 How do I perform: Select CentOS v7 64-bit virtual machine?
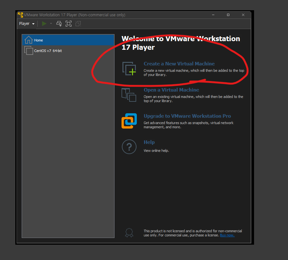coord(68,51)
